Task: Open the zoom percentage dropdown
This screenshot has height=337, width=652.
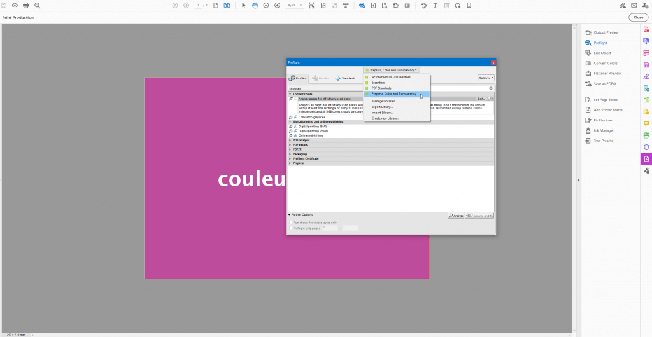Action: [x=294, y=5]
